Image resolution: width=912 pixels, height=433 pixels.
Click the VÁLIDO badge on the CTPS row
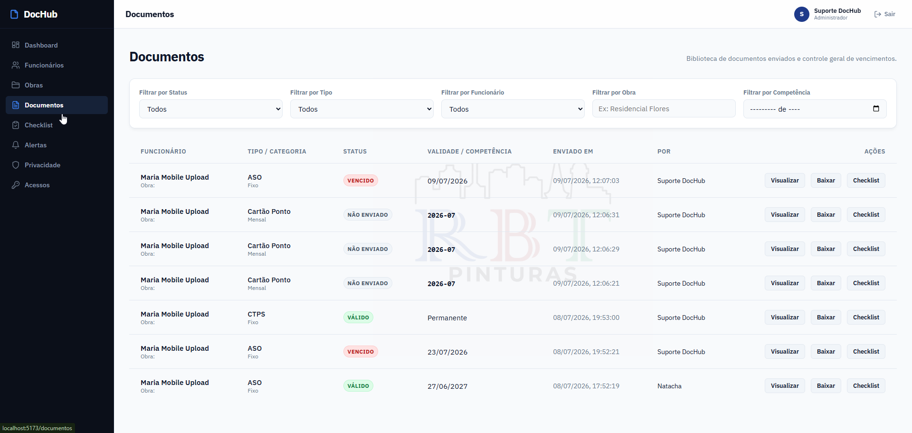(358, 318)
